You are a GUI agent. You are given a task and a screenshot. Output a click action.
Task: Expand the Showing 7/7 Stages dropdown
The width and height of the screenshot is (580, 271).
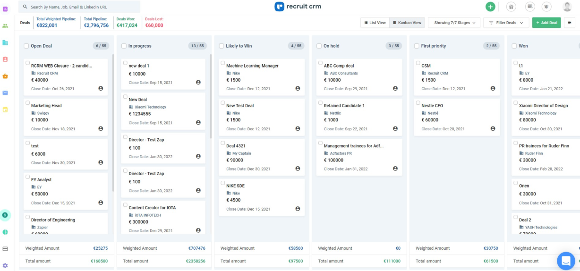454,23
